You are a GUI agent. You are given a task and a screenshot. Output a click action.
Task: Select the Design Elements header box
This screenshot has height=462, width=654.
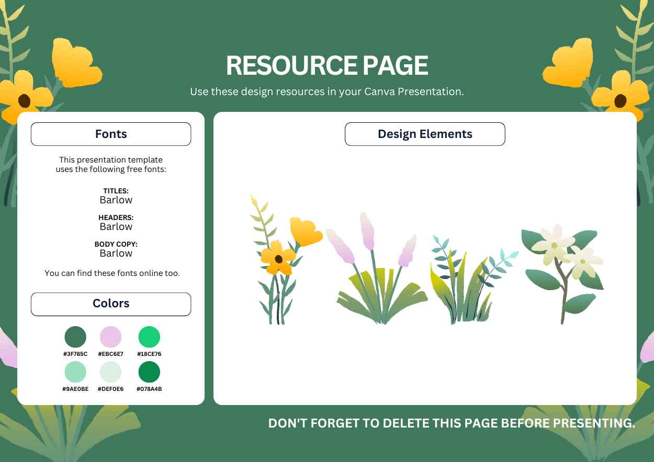tap(425, 134)
